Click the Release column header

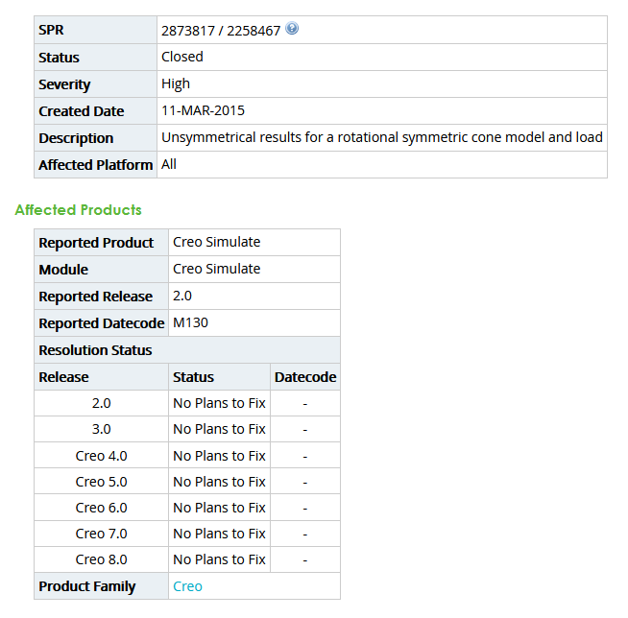coord(63,377)
